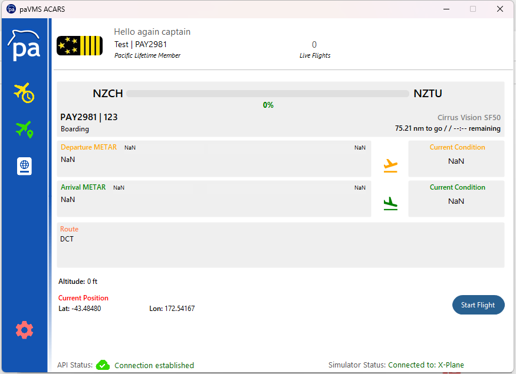The height and width of the screenshot is (374, 516).
Task: Close the paVMS ACARS window
Action: coord(500,9)
